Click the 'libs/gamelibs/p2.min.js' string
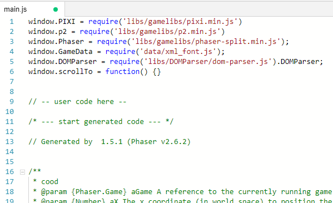Screen dimensions: 333x203 coord(167,32)
